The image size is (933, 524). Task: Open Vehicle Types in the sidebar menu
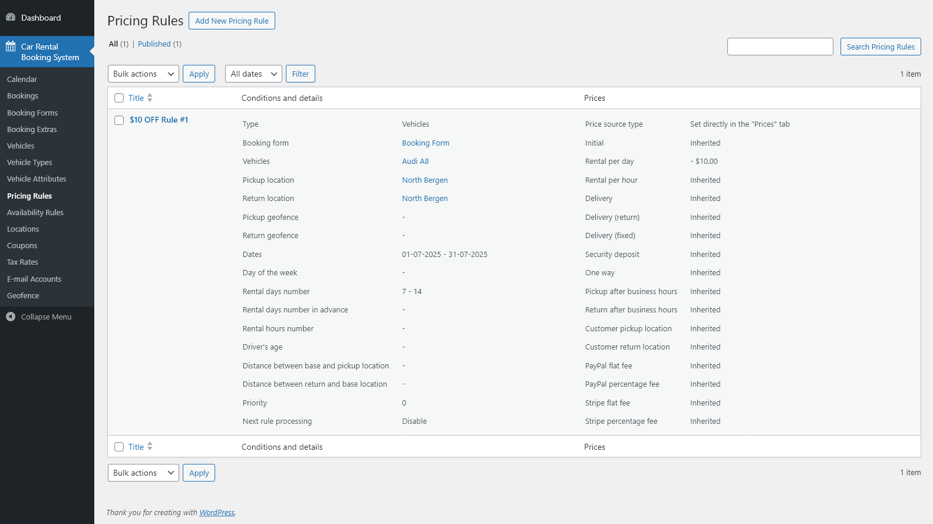(x=29, y=162)
